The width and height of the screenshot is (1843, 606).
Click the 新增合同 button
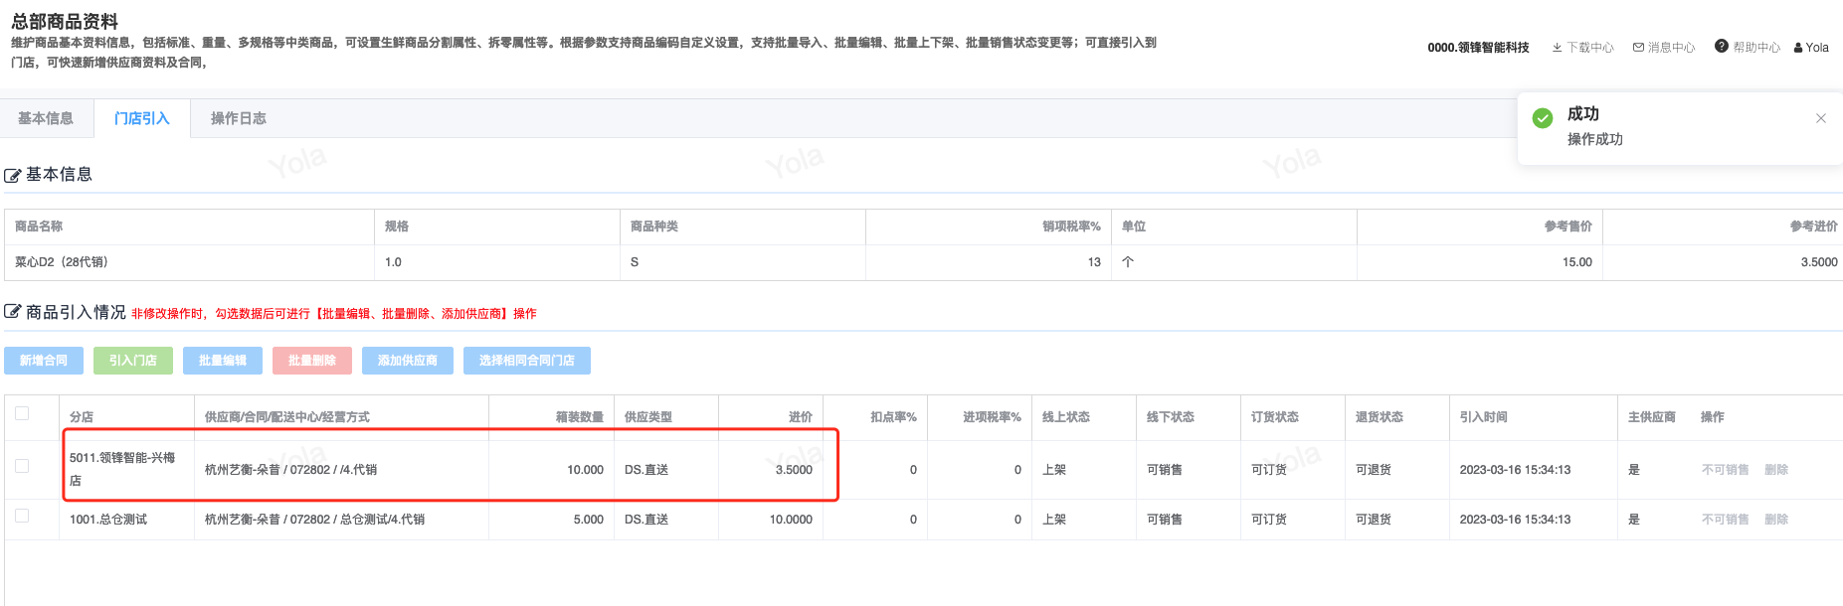(44, 361)
